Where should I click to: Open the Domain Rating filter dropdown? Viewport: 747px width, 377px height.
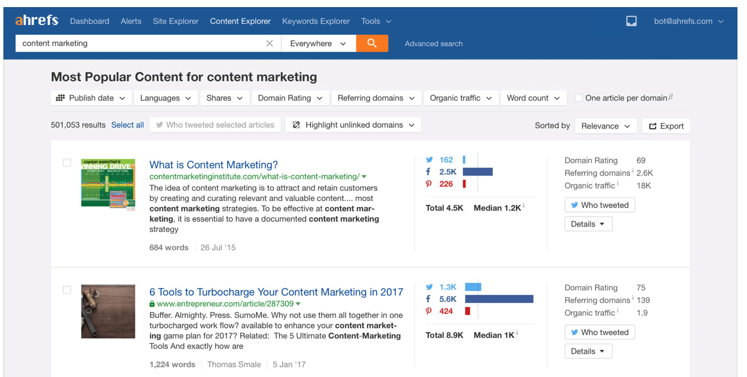point(290,98)
